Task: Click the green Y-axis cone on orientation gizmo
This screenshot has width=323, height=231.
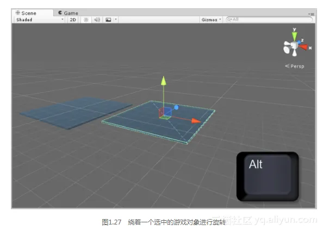Action: click(295, 36)
